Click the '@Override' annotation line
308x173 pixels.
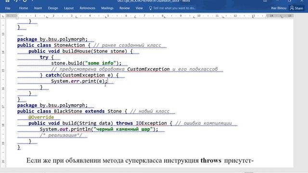(x=41, y=117)
